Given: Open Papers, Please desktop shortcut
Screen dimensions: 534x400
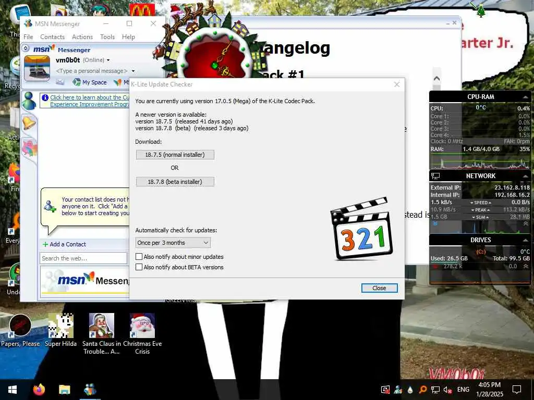Looking at the screenshot, I should click(20, 330).
